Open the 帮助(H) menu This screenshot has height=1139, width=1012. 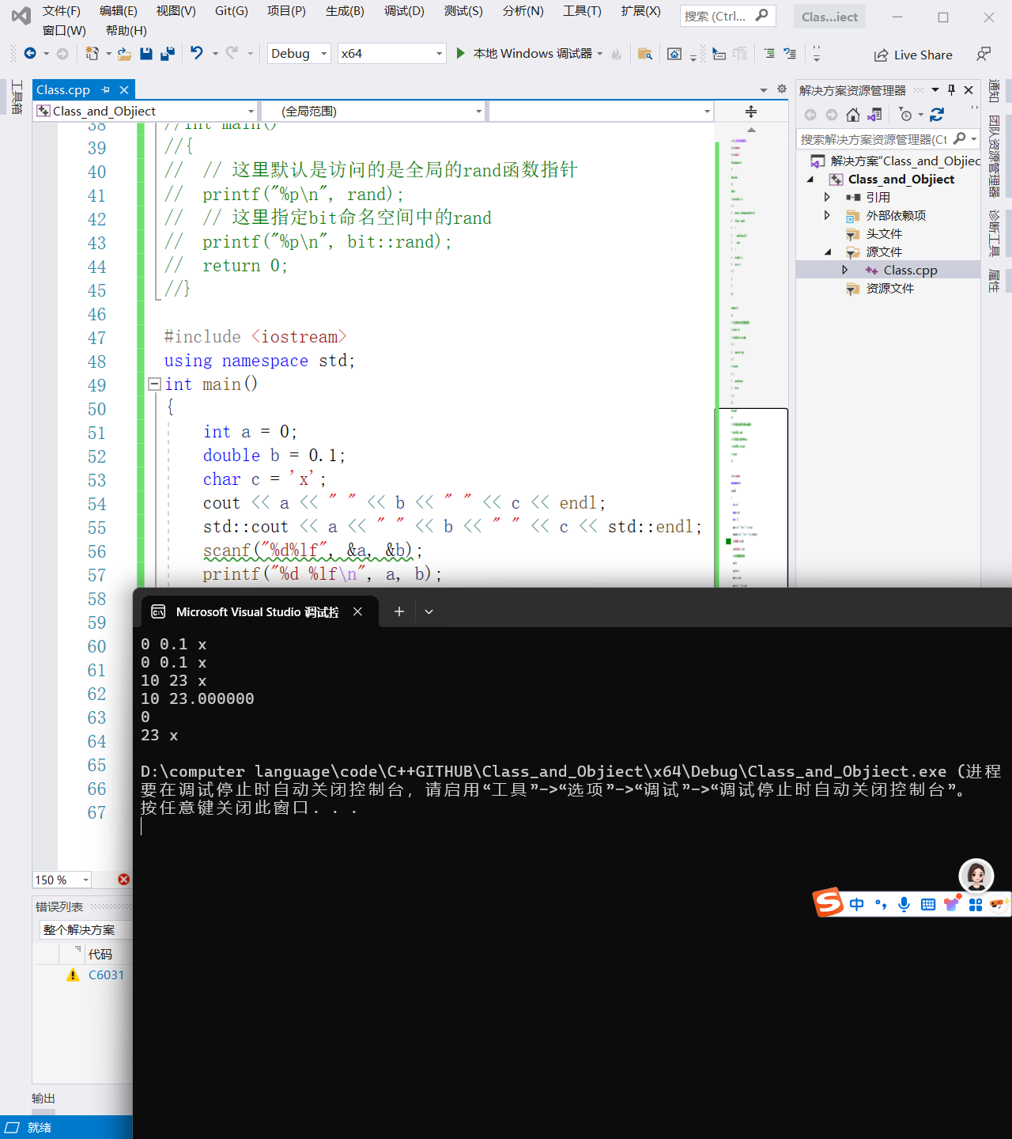pos(126,31)
